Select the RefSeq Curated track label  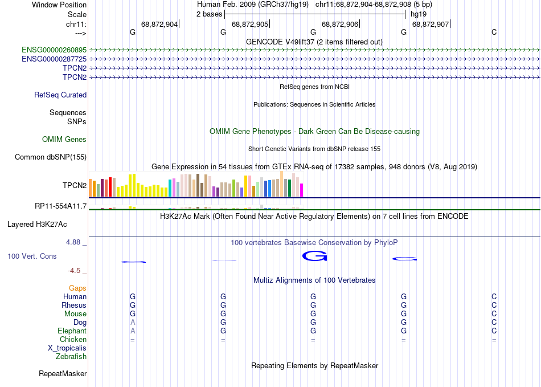point(60,95)
